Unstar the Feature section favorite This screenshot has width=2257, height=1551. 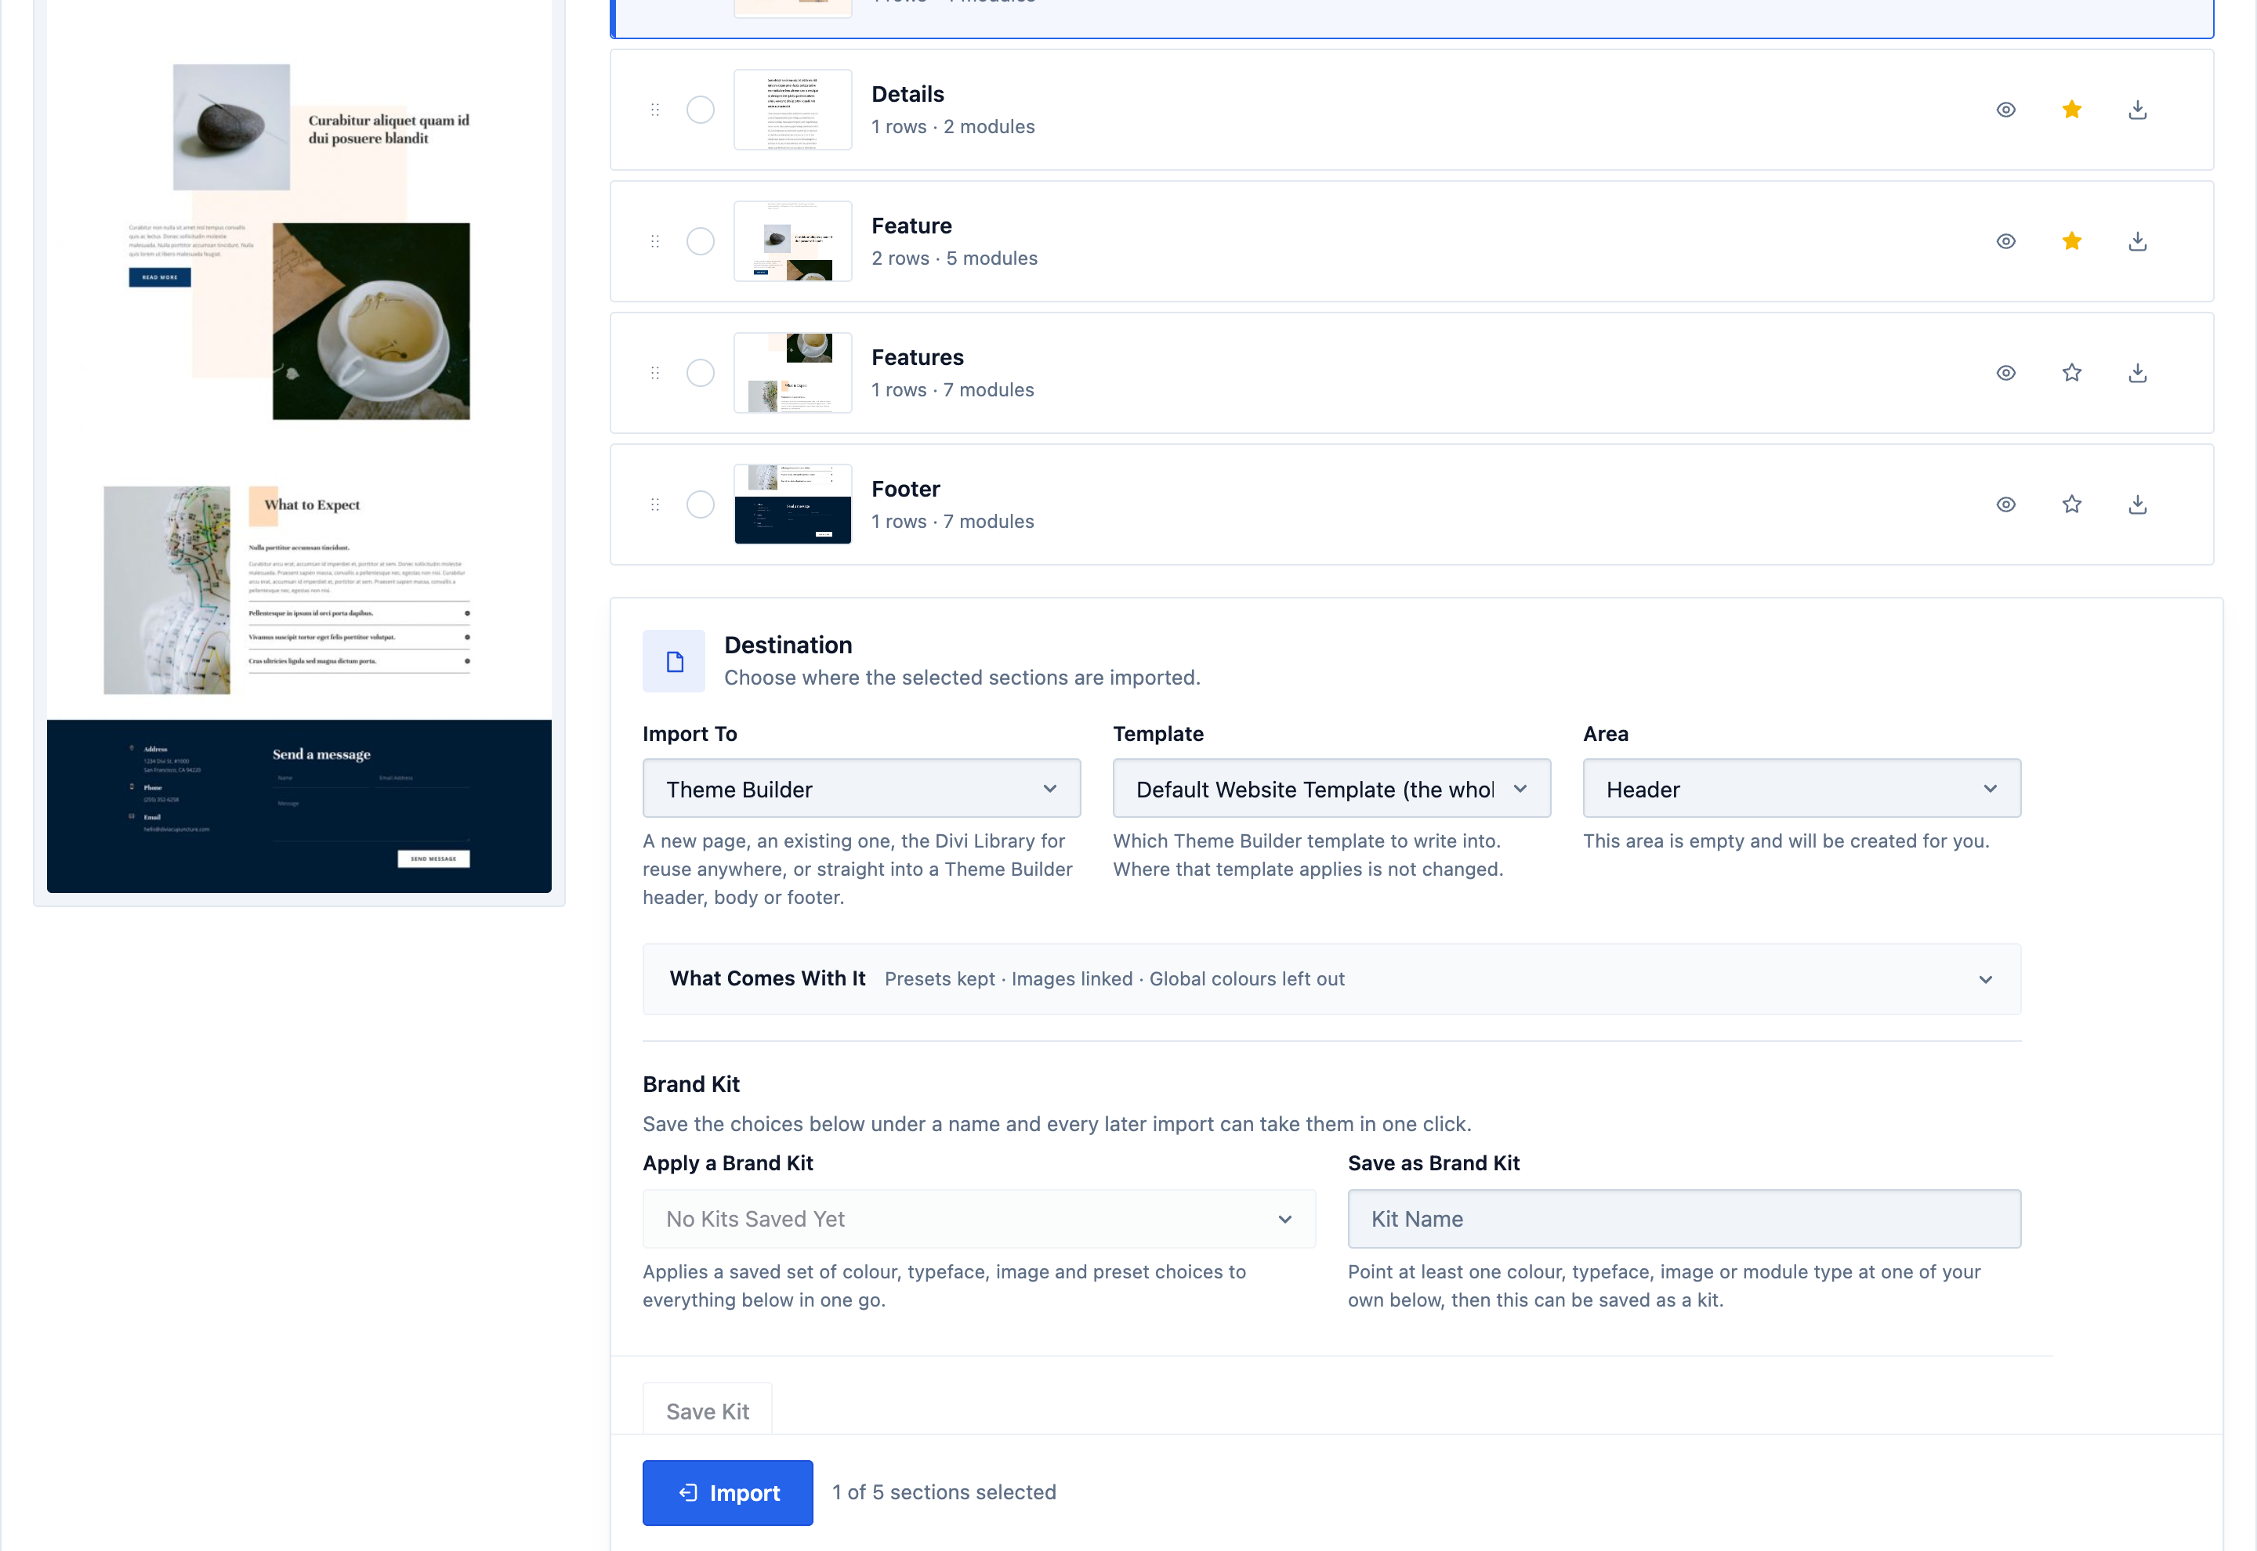(x=2071, y=241)
